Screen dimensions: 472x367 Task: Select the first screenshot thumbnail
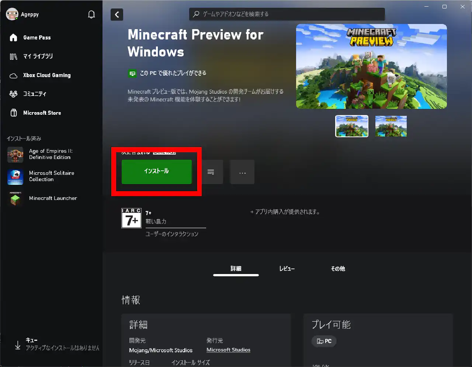[x=352, y=126]
